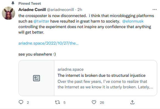Click the Pinned Tweet label

(x=30, y=4)
